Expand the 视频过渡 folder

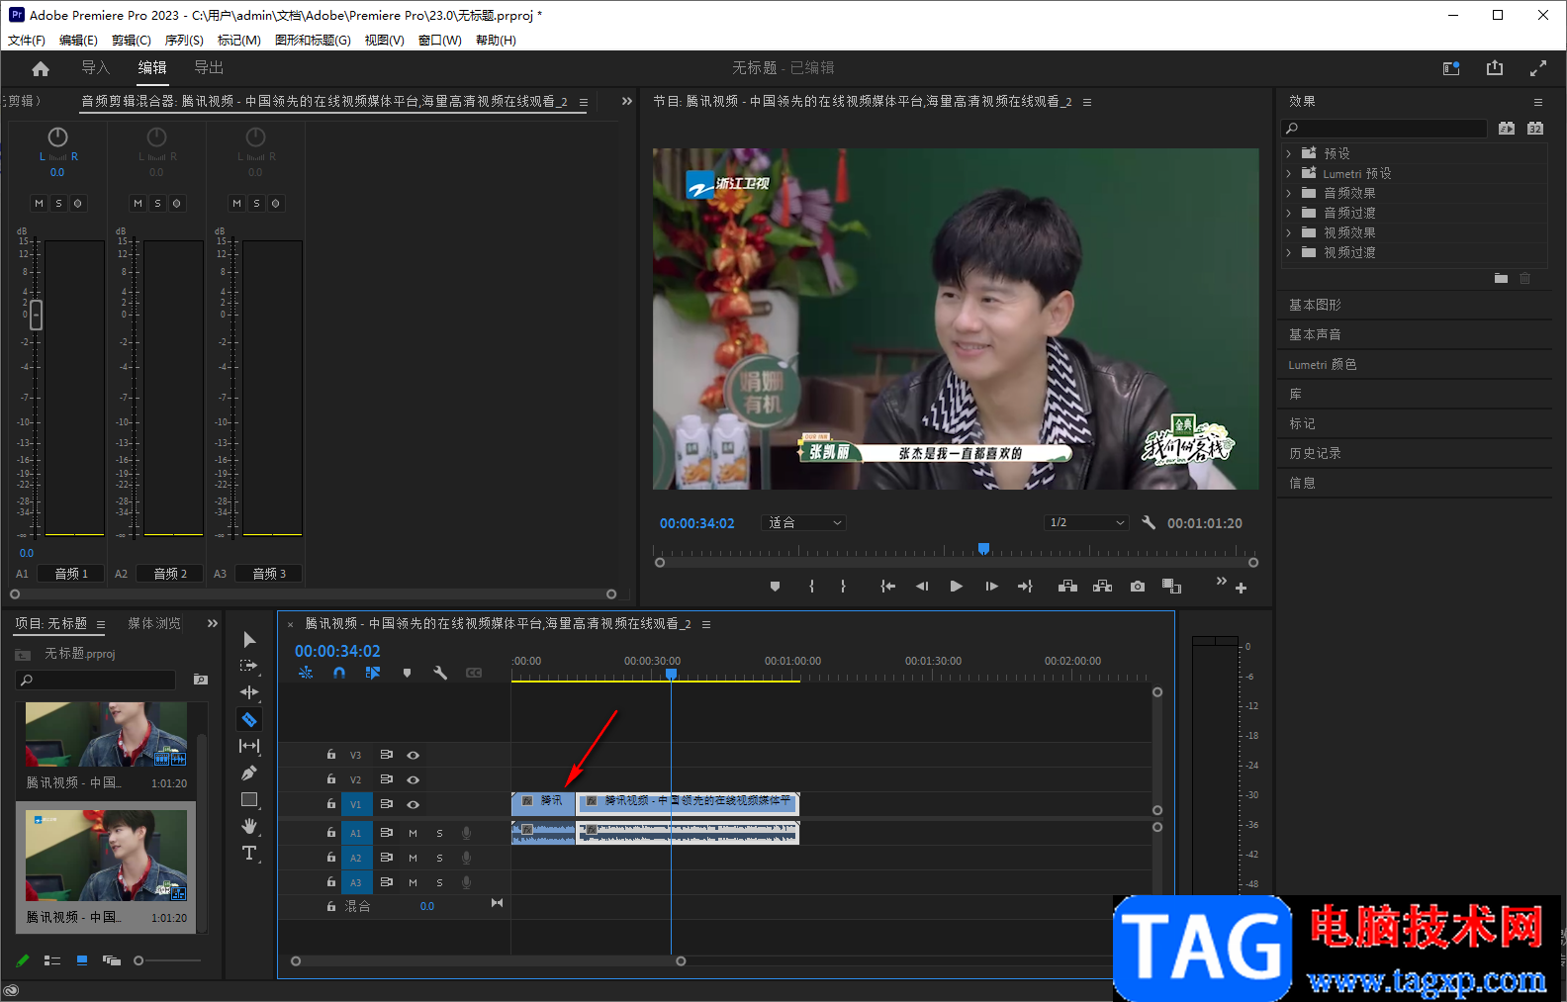coord(1288,252)
